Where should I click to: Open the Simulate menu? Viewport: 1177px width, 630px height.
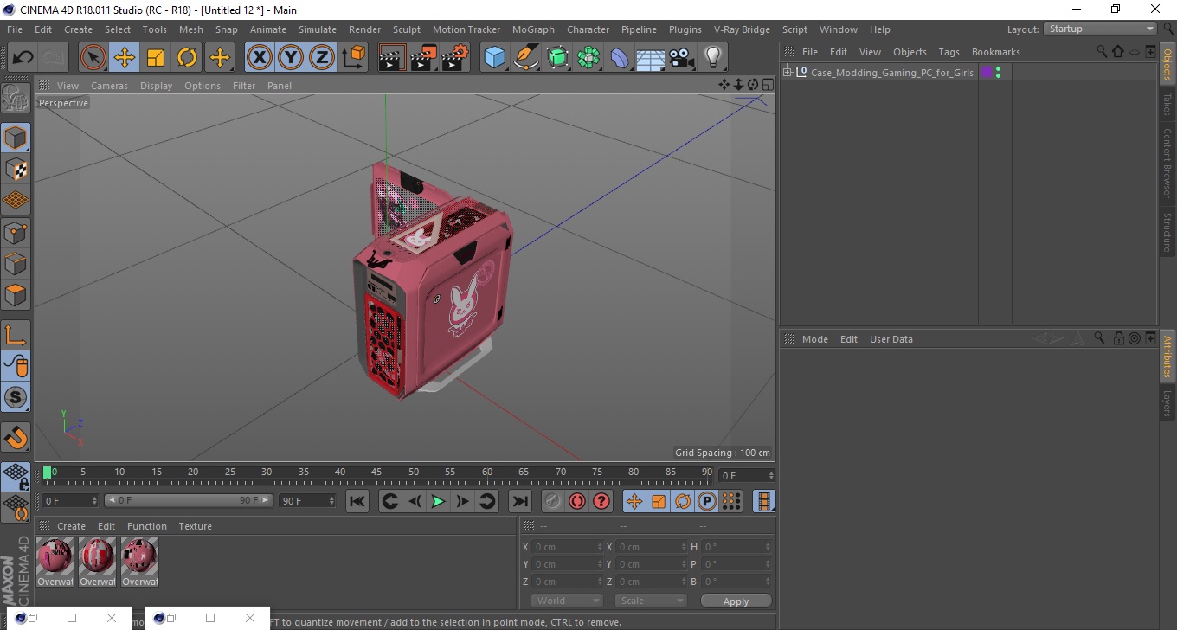point(318,29)
